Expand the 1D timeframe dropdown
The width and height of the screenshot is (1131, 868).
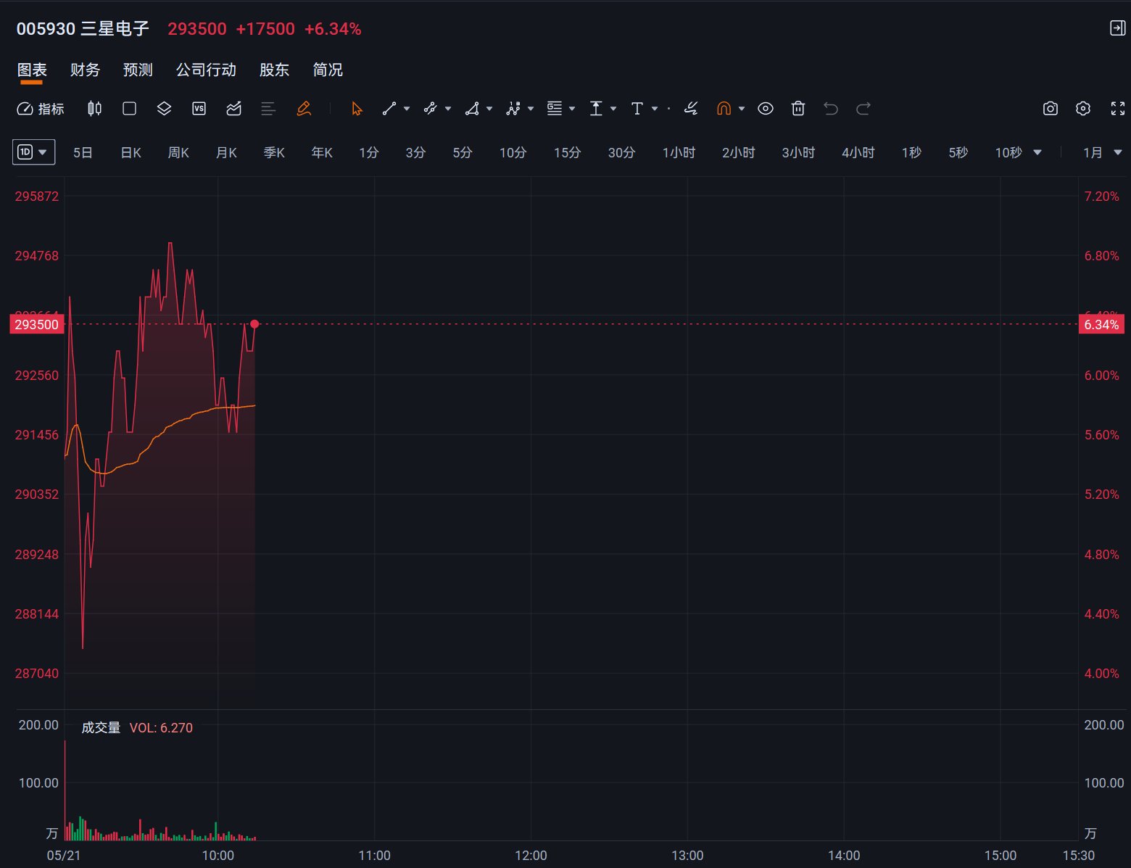(x=34, y=152)
